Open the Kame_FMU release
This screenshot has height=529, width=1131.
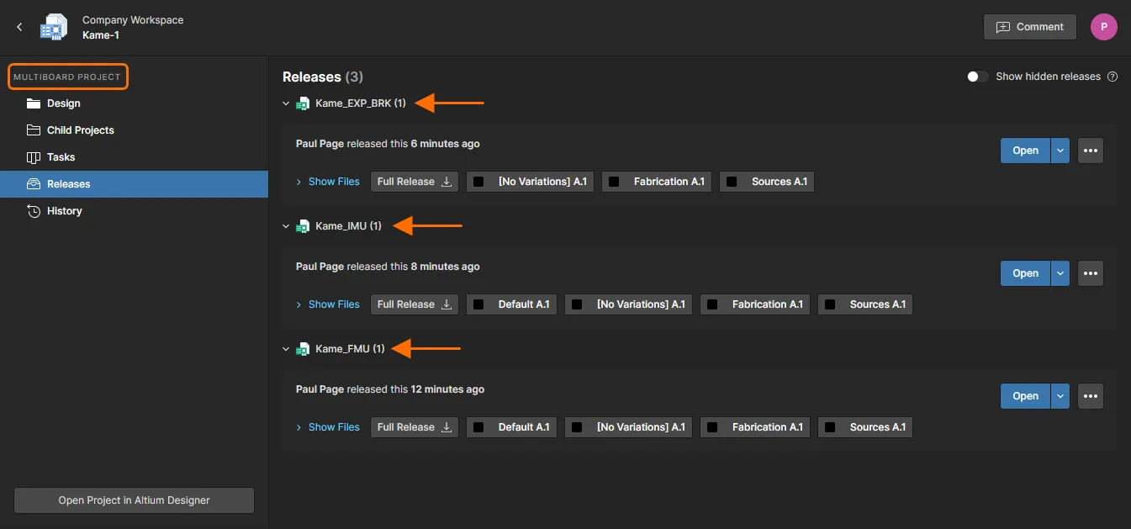tap(1025, 396)
